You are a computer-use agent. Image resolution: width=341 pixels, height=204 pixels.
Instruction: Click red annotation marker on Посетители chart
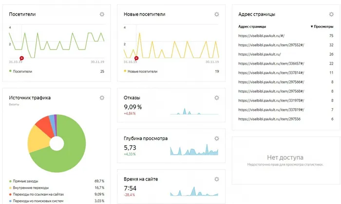coord(21,58)
